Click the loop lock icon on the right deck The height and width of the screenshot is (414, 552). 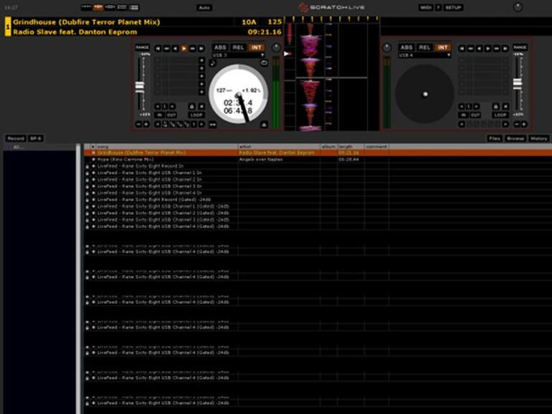click(495, 106)
